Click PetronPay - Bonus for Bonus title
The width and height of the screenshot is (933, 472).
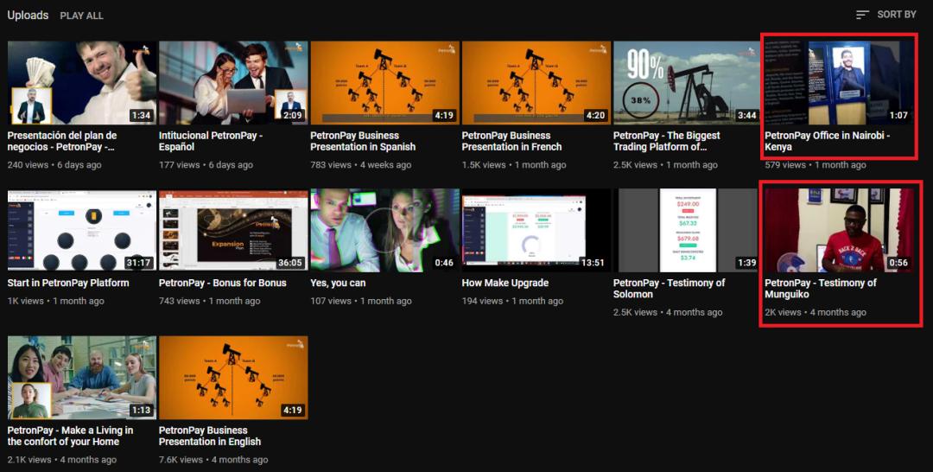tap(223, 283)
